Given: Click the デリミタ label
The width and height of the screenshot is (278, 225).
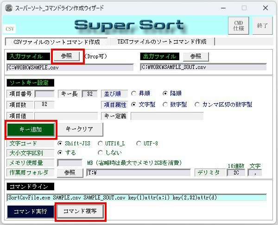Looking at the screenshot, I should coord(210,173).
